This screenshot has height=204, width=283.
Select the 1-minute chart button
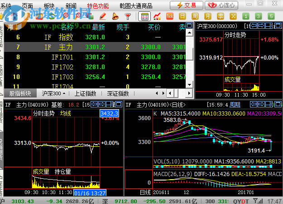245,16
